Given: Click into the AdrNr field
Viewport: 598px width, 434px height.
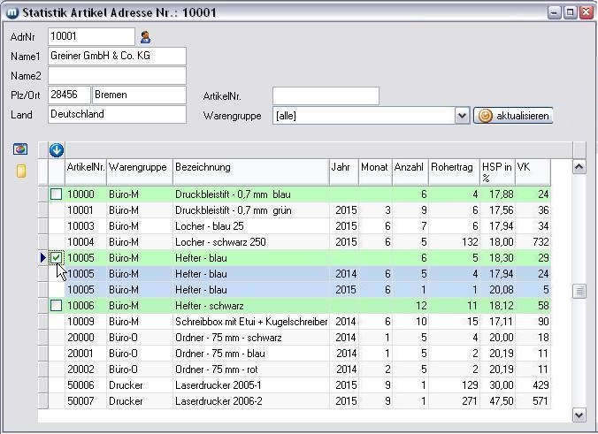Looking at the screenshot, I should point(91,37).
